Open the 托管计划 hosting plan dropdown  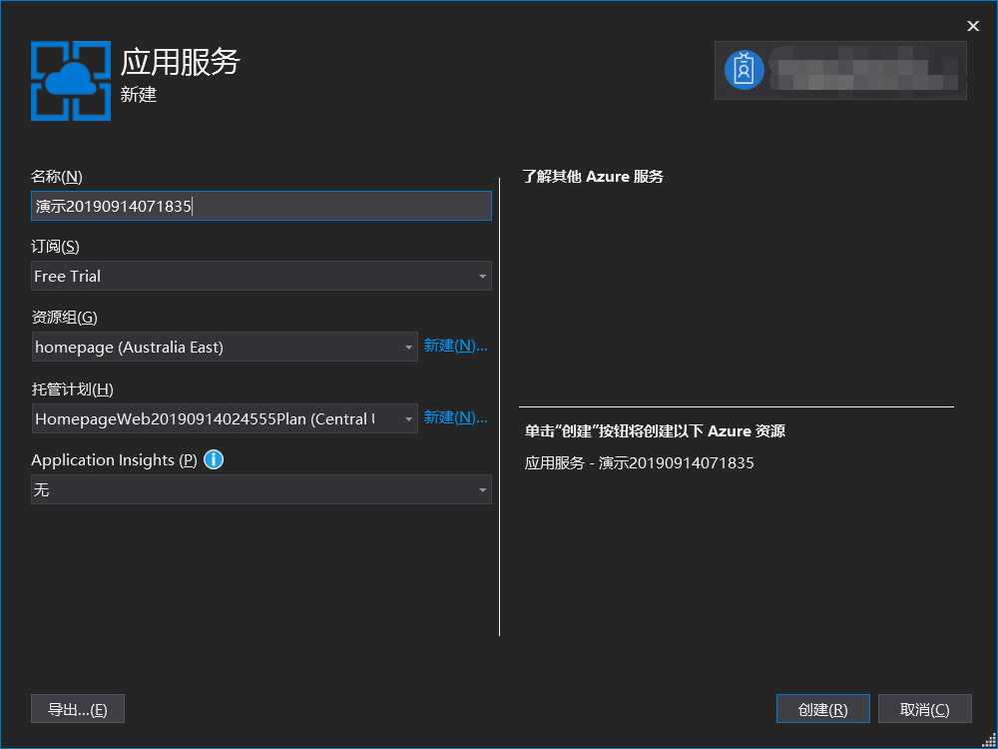[x=225, y=418]
